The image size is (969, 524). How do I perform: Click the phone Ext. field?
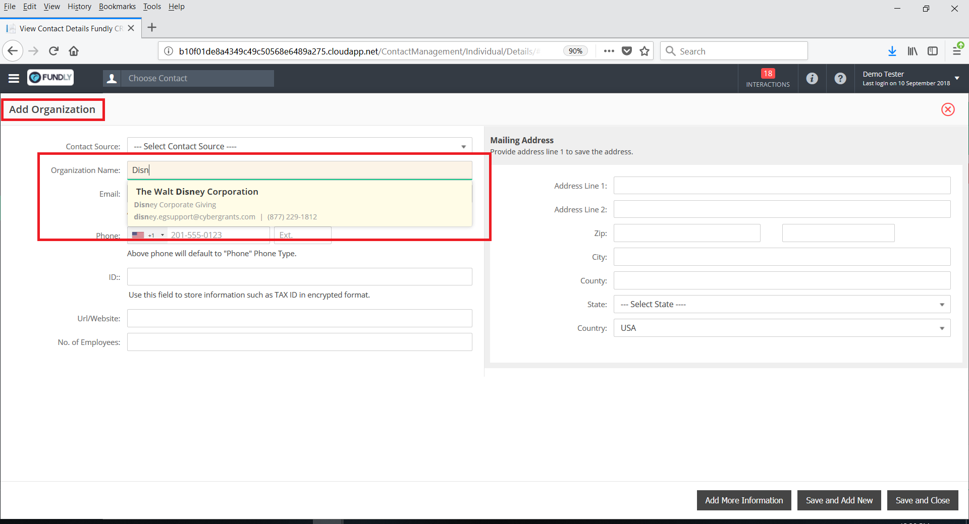click(302, 235)
